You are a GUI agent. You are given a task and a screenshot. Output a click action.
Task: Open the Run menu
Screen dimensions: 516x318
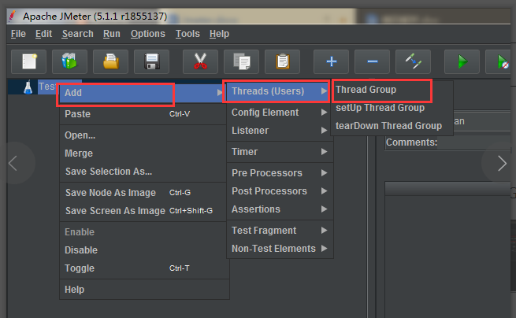(x=112, y=34)
